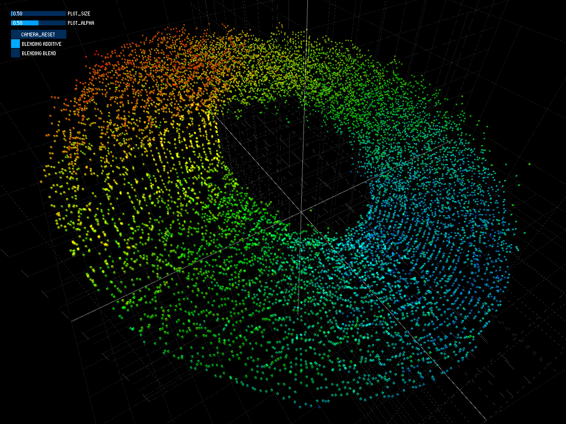The height and width of the screenshot is (424, 566).
Task: Click the BLENDING ADDITIVE label text
Action: 41,44
